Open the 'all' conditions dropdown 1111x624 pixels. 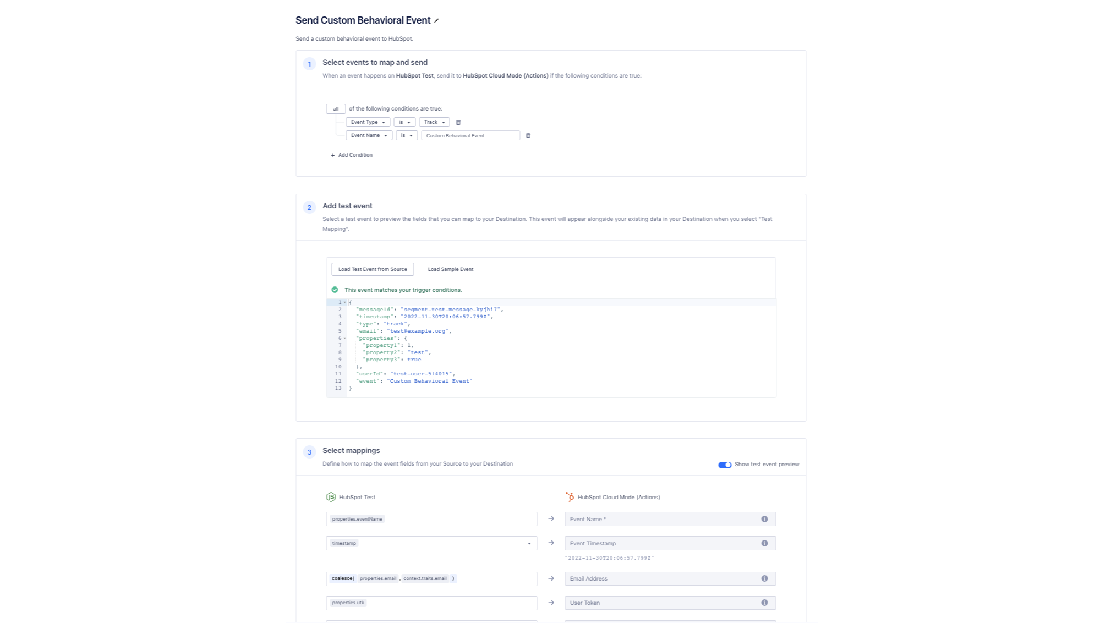336,108
